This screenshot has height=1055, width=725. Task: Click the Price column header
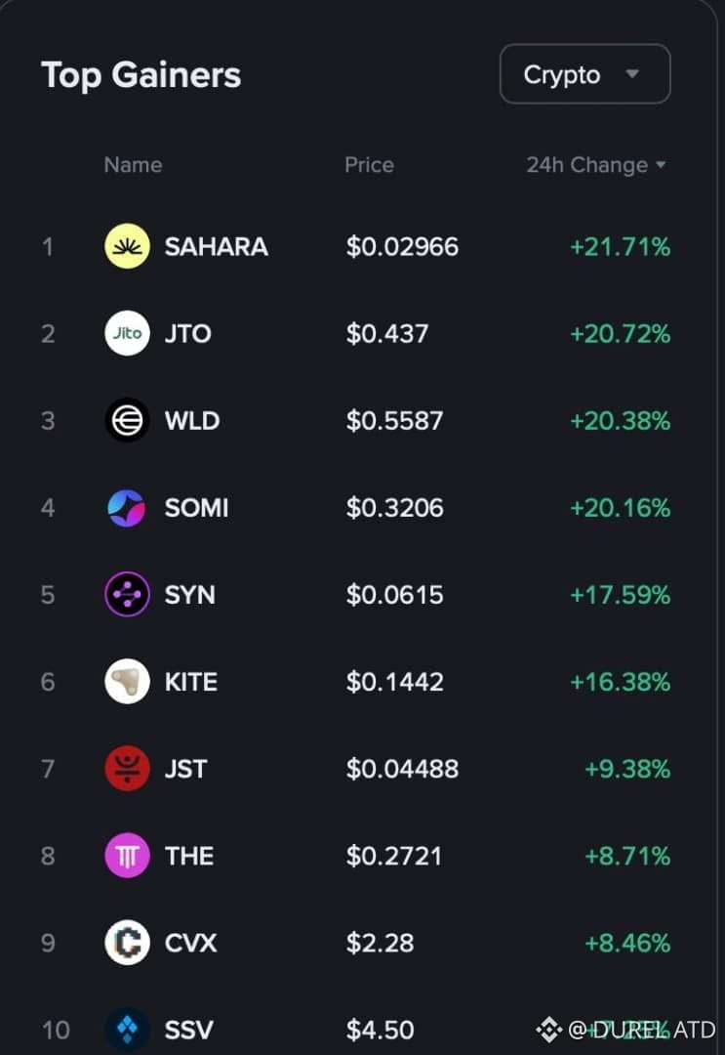(369, 165)
